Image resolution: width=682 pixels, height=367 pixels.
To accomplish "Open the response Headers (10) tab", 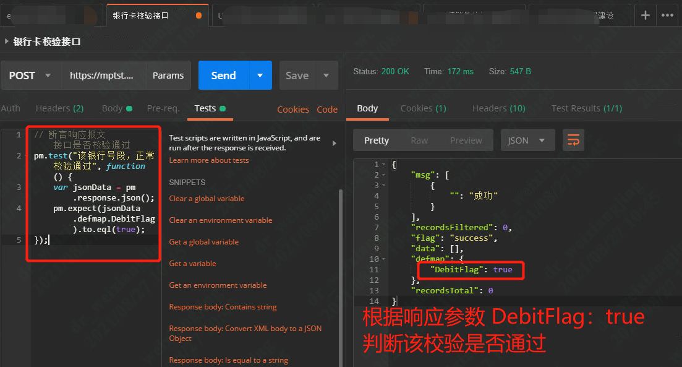I will (499, 108).
